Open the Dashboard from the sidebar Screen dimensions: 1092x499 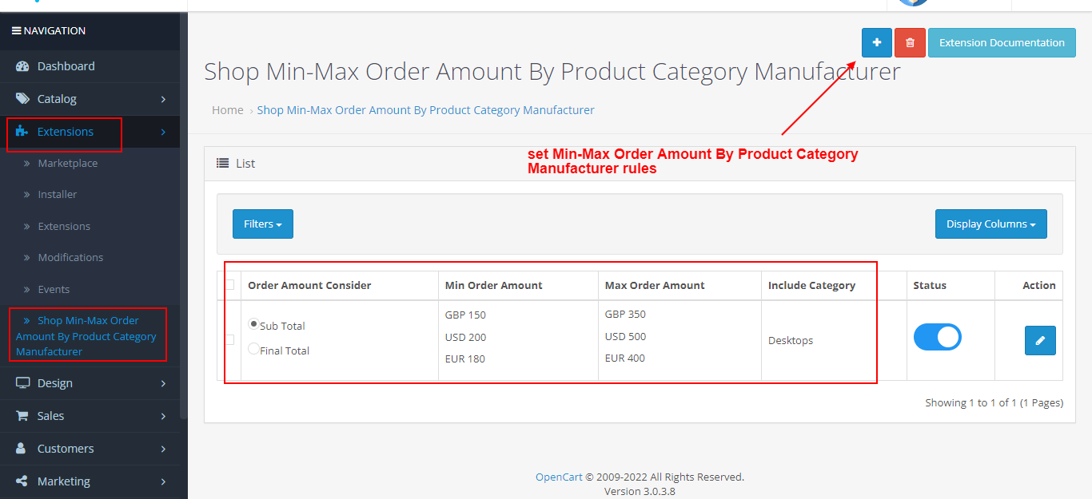(66, 66)
